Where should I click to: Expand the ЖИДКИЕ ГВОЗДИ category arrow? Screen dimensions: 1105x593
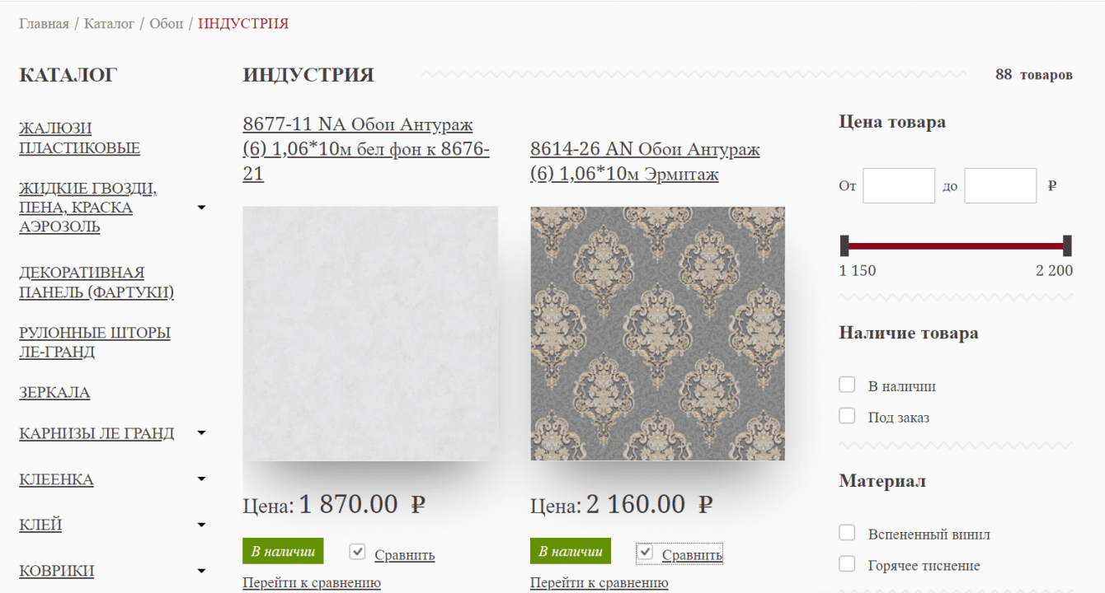(201, 208)
